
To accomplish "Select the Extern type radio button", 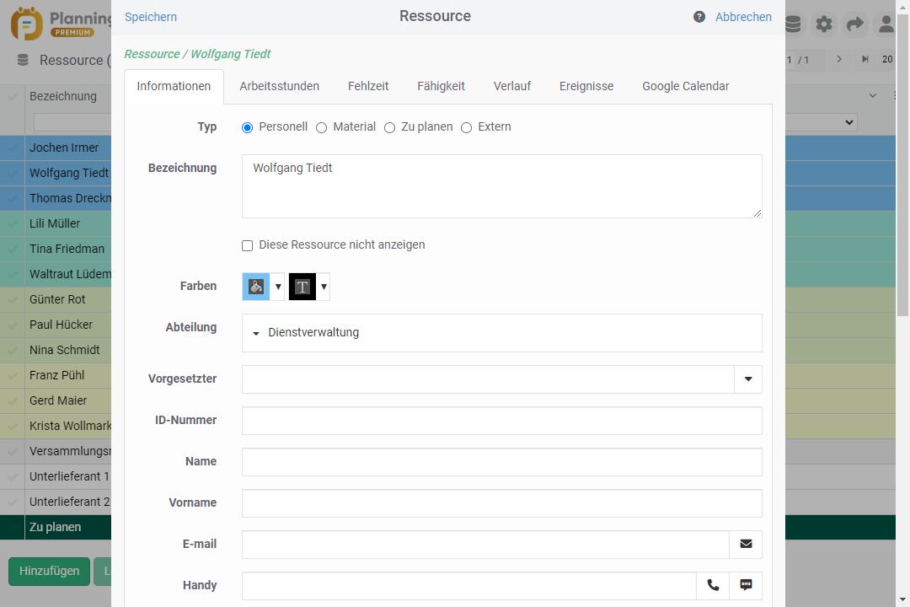I will pos(466,127).
